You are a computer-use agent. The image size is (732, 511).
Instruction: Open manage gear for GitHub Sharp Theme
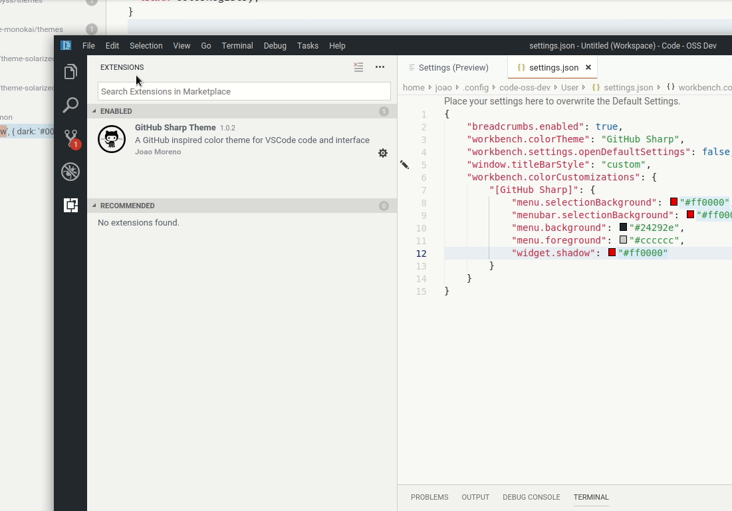click(383, 153)
